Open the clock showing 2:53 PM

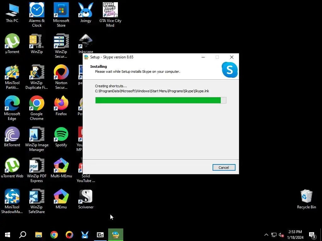(295, 235)
